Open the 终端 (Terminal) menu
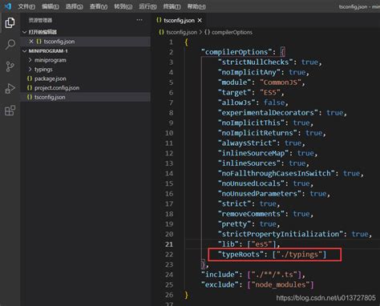 pyautogui.click(x=172, y=6)
